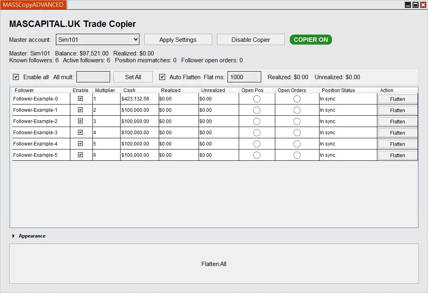Click Open Orders indicator for Follower-Example-4

tap(297, 143)
